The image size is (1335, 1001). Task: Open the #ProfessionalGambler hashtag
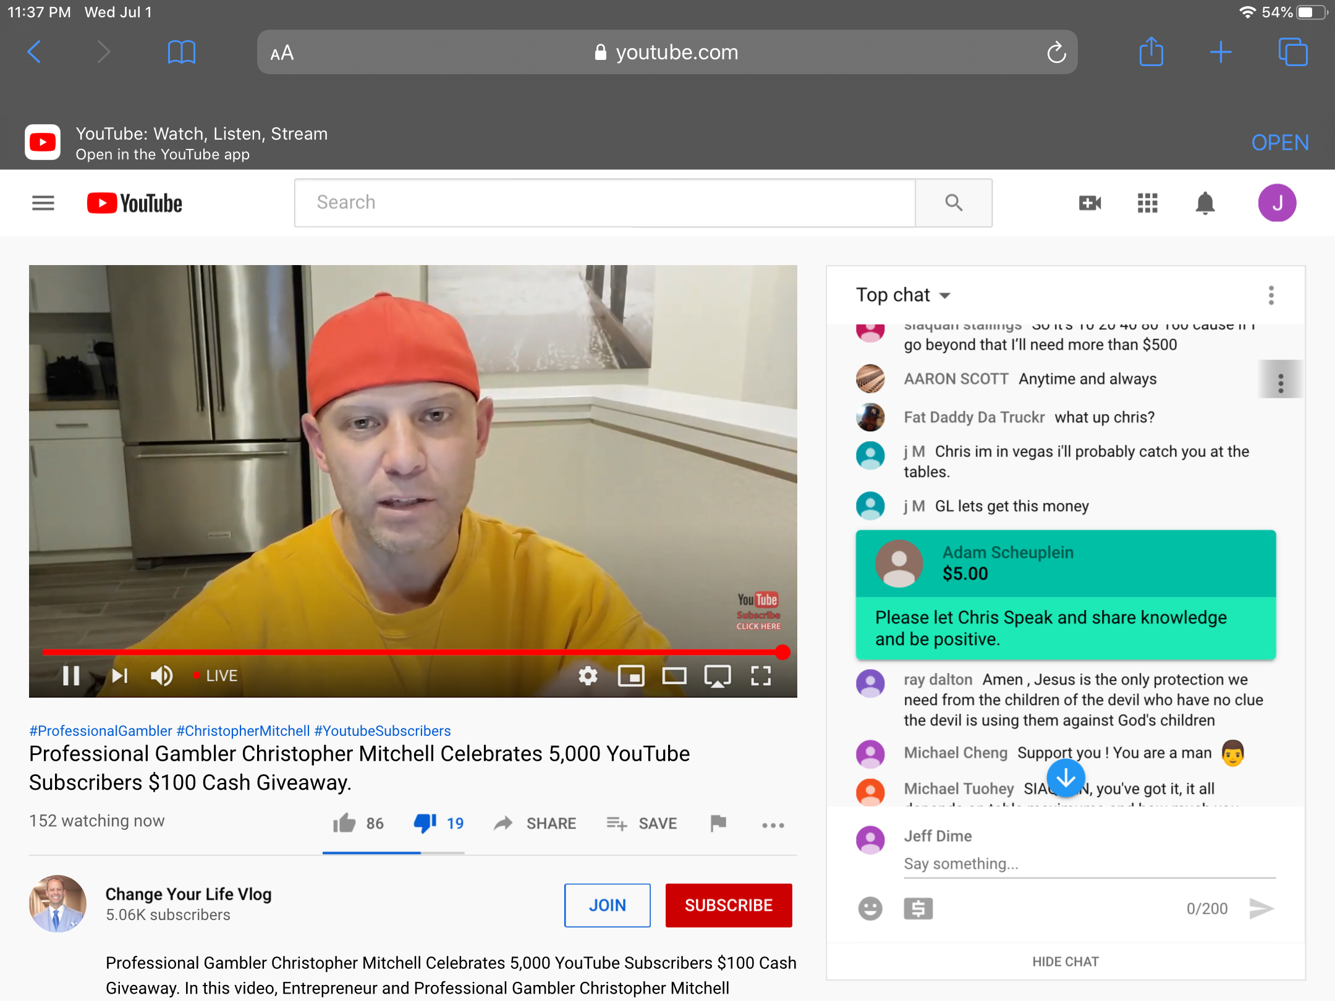point(101,731)
